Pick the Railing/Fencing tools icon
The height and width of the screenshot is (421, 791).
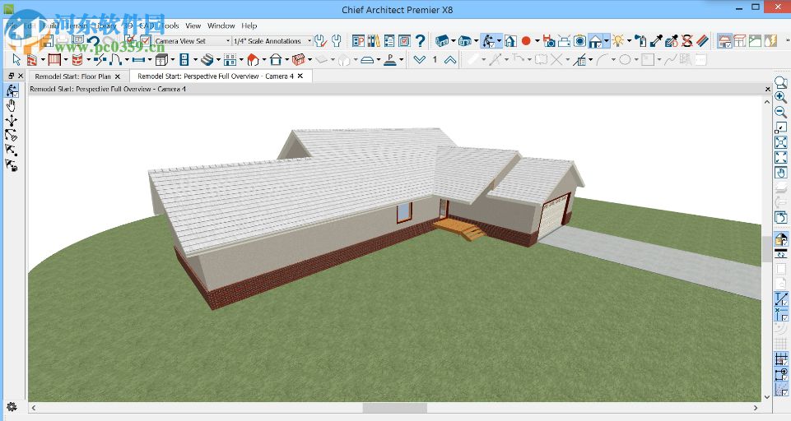[x=54, y=60]
